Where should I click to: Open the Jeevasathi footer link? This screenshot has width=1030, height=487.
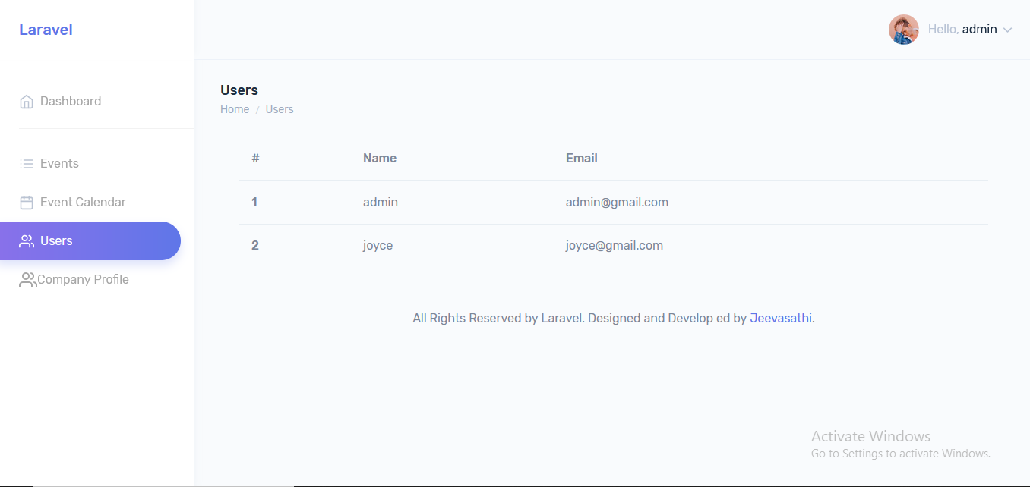click(x=781, y=319)
